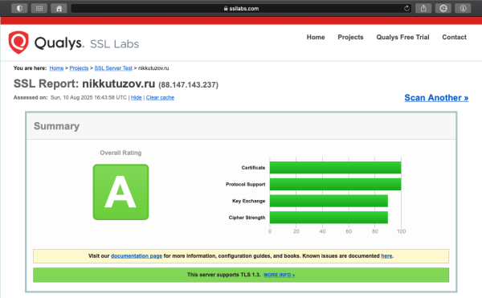Screen dimensions: 482x298
Task: Go to browser home page icon
Action: (59, 8)
